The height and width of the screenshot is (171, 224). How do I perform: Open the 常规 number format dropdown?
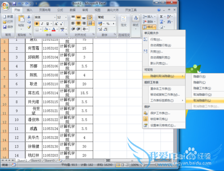114,17
